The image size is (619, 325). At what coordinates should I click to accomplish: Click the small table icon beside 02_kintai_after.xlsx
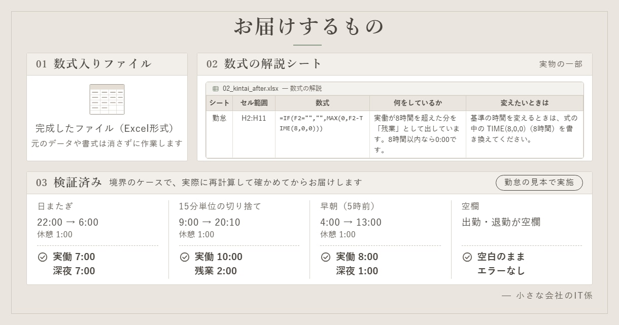point(216,88)
